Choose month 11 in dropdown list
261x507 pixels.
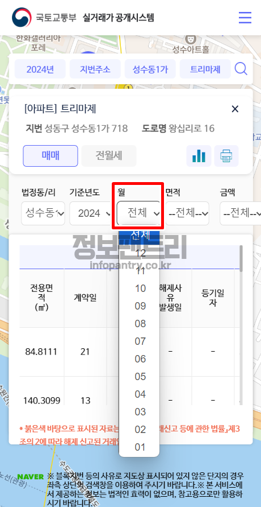(139, 271)
